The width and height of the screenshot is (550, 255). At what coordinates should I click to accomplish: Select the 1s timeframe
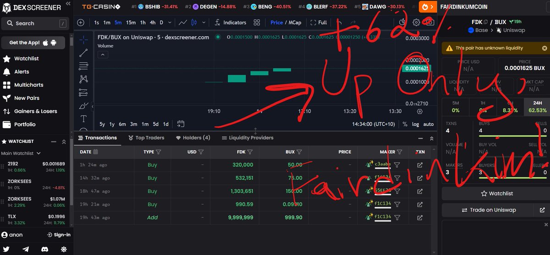[x=96, y=22]
